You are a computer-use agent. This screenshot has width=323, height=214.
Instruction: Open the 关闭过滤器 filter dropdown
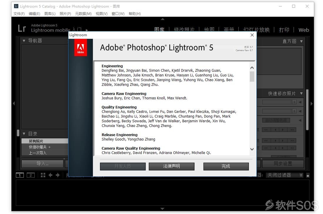point(284,175)
